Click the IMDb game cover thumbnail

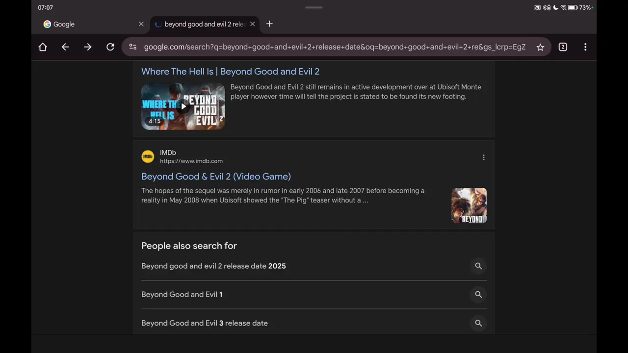coord(469,205)
